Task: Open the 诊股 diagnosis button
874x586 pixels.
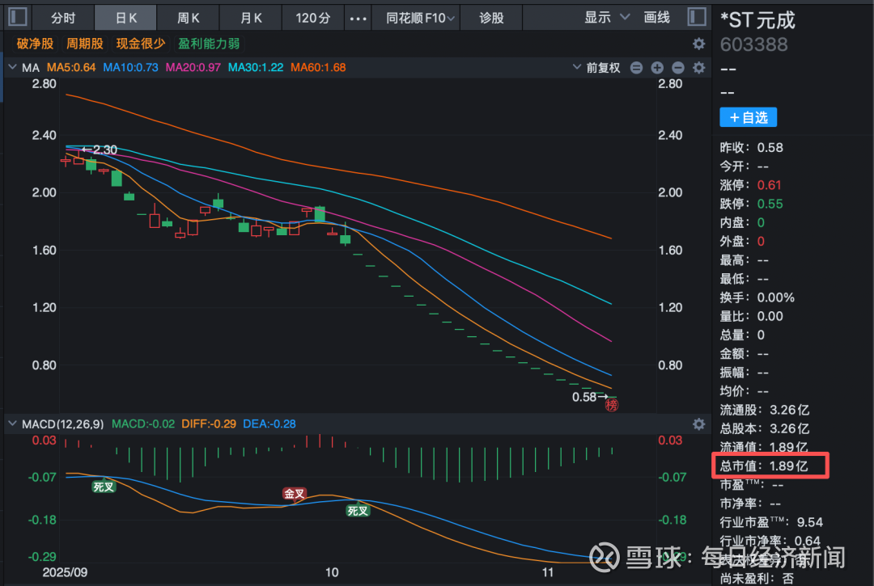Action: (491, 17)
